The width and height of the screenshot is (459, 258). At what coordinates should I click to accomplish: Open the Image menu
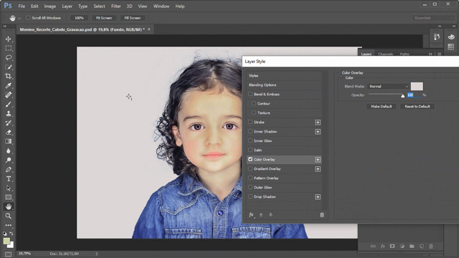(49, 6)
